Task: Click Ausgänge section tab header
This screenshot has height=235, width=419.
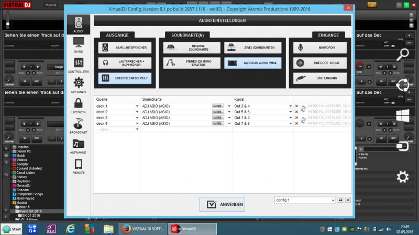Action: pos(117,35)
